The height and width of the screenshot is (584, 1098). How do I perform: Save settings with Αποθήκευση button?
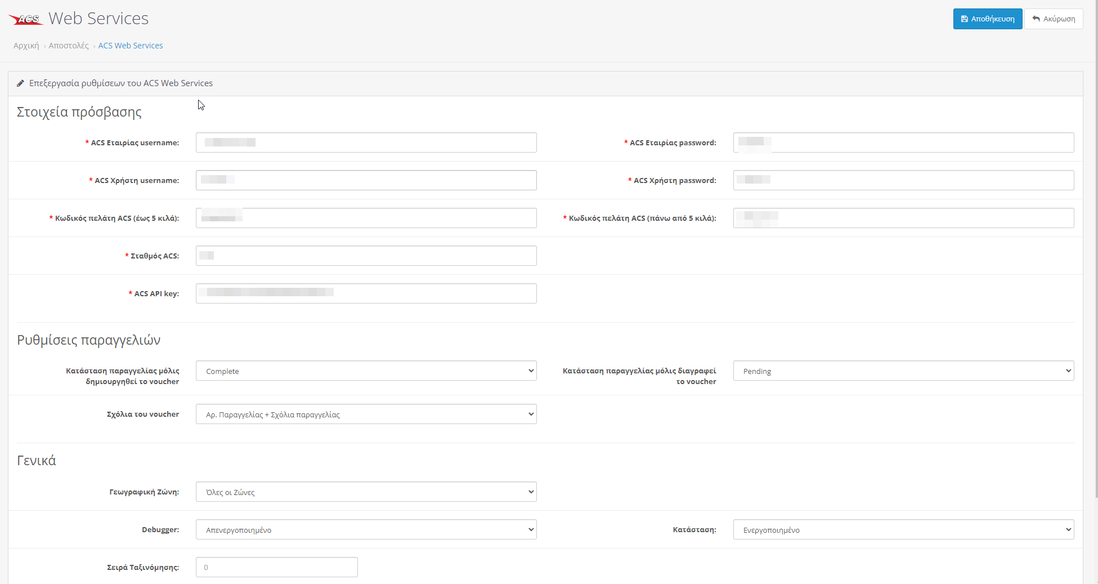coord(988,19)
